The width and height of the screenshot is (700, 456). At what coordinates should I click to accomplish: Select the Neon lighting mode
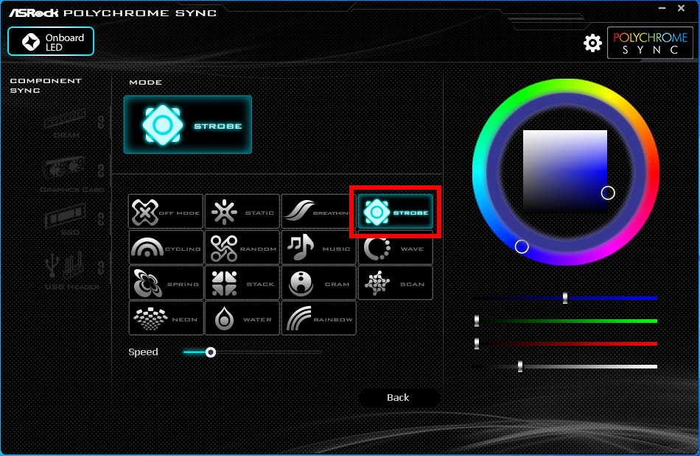pyautogui.click(x=166, y=318)
